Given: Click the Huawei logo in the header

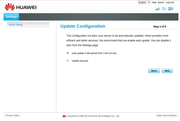Looking at the screenshot, I should click(21, 7).
